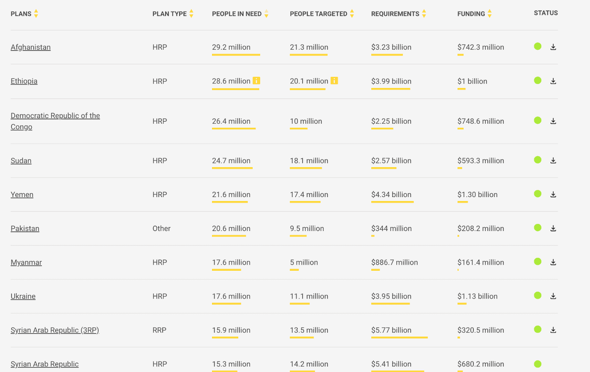Open the Syrian Arab Republic (3RP) link
Image resolution: width=590 pixels, height=372 pixels.
55,330
